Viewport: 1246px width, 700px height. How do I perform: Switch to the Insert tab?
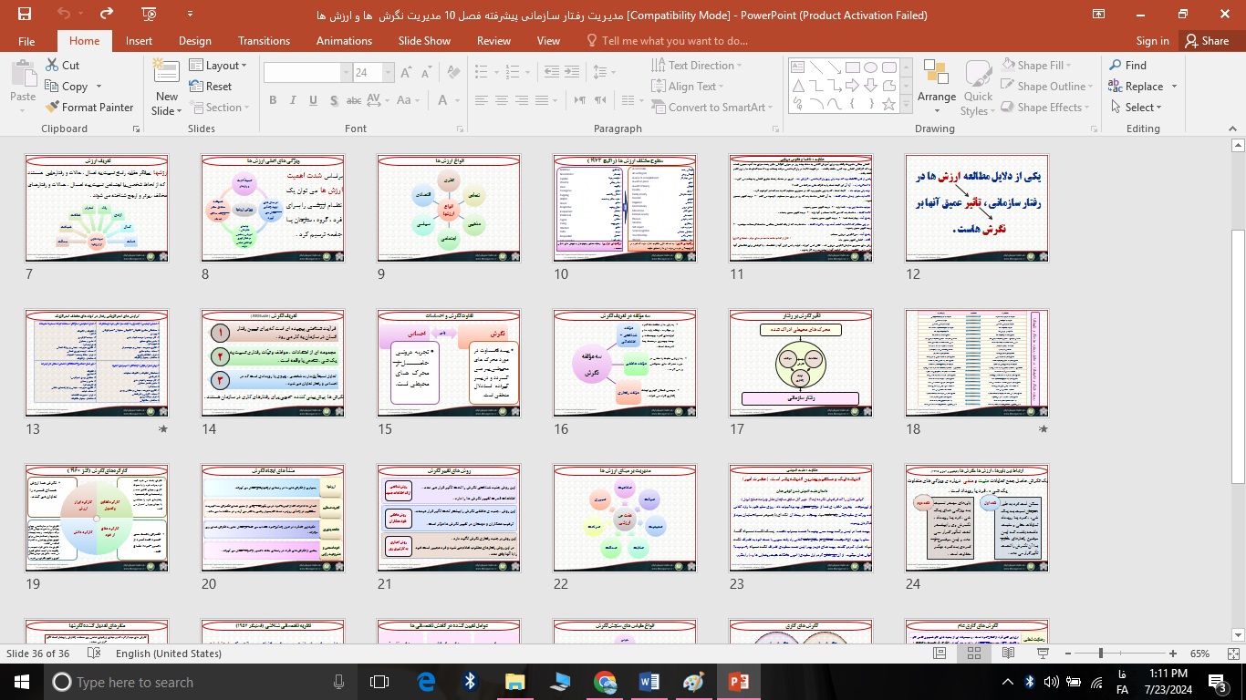tap(139, 41)
